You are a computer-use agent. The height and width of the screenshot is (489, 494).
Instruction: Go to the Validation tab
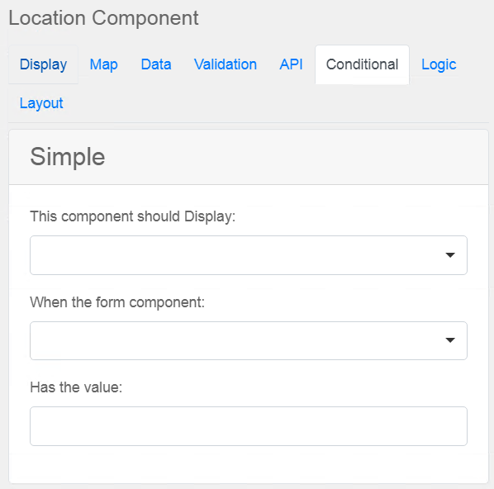click(x=226, y=64)
